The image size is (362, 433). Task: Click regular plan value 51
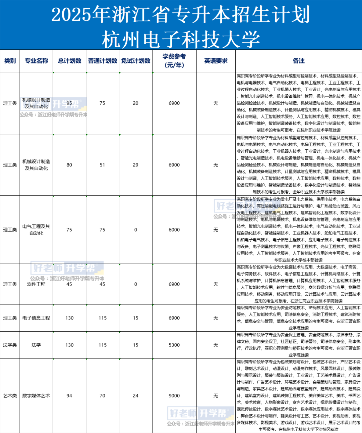pyautogui.click(x=103, y=165)
